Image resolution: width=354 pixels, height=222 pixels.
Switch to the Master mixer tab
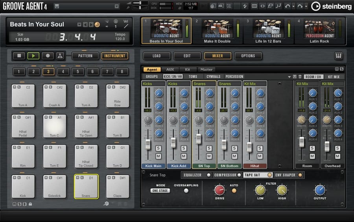pyautogui.click(x=206, y=70)
